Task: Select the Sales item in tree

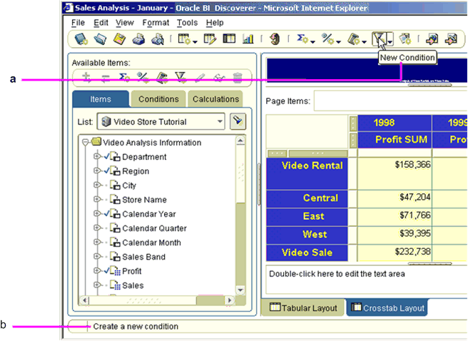Action: click(x=133, y=285)
